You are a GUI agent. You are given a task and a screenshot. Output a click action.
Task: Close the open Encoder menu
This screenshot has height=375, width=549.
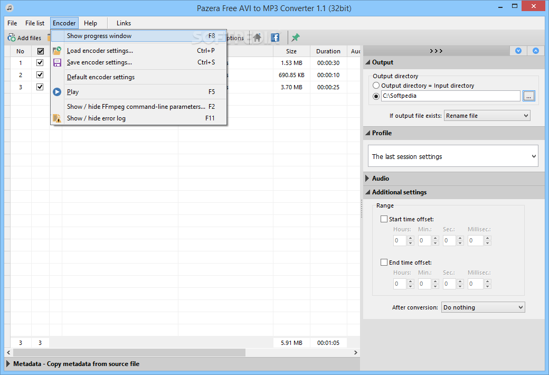click(x=64, y=23)
